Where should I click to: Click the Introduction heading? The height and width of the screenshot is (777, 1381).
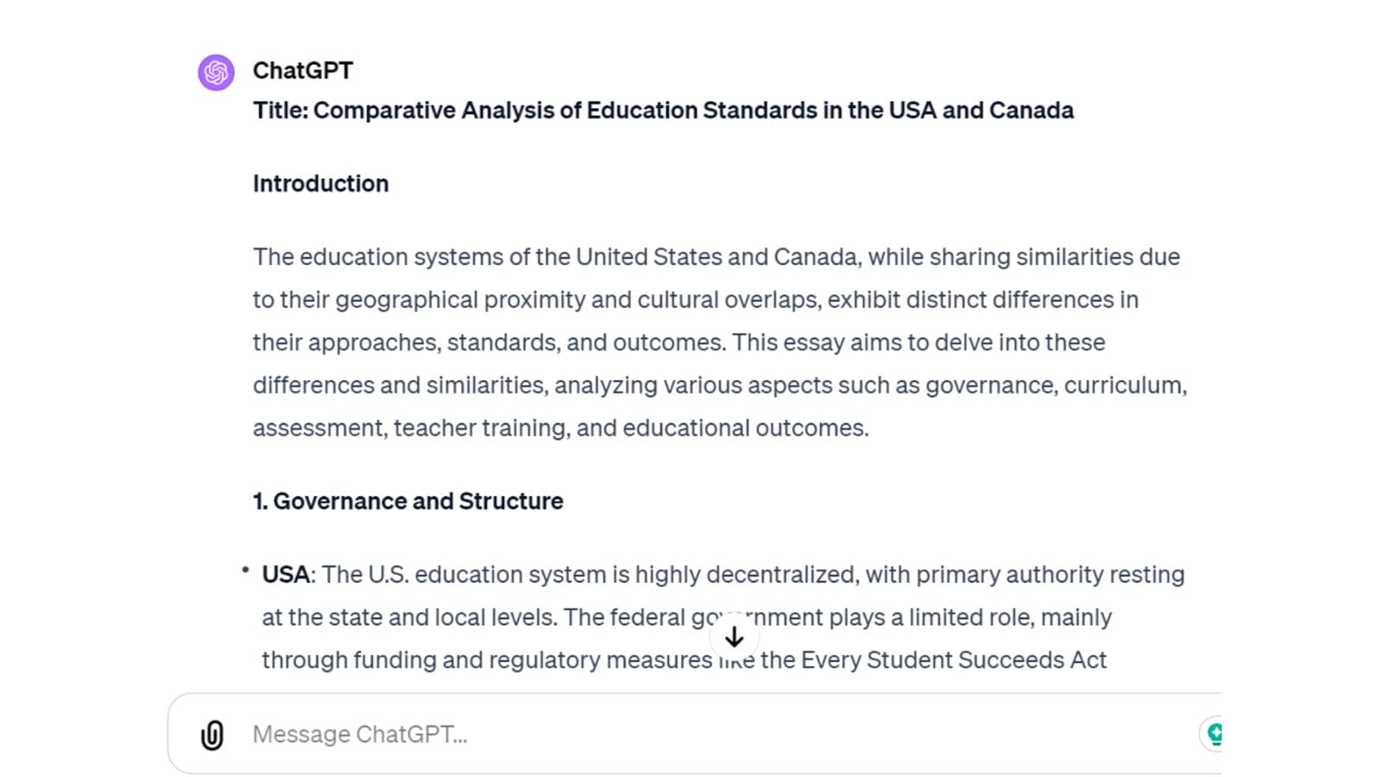click(x=321, y=184)
